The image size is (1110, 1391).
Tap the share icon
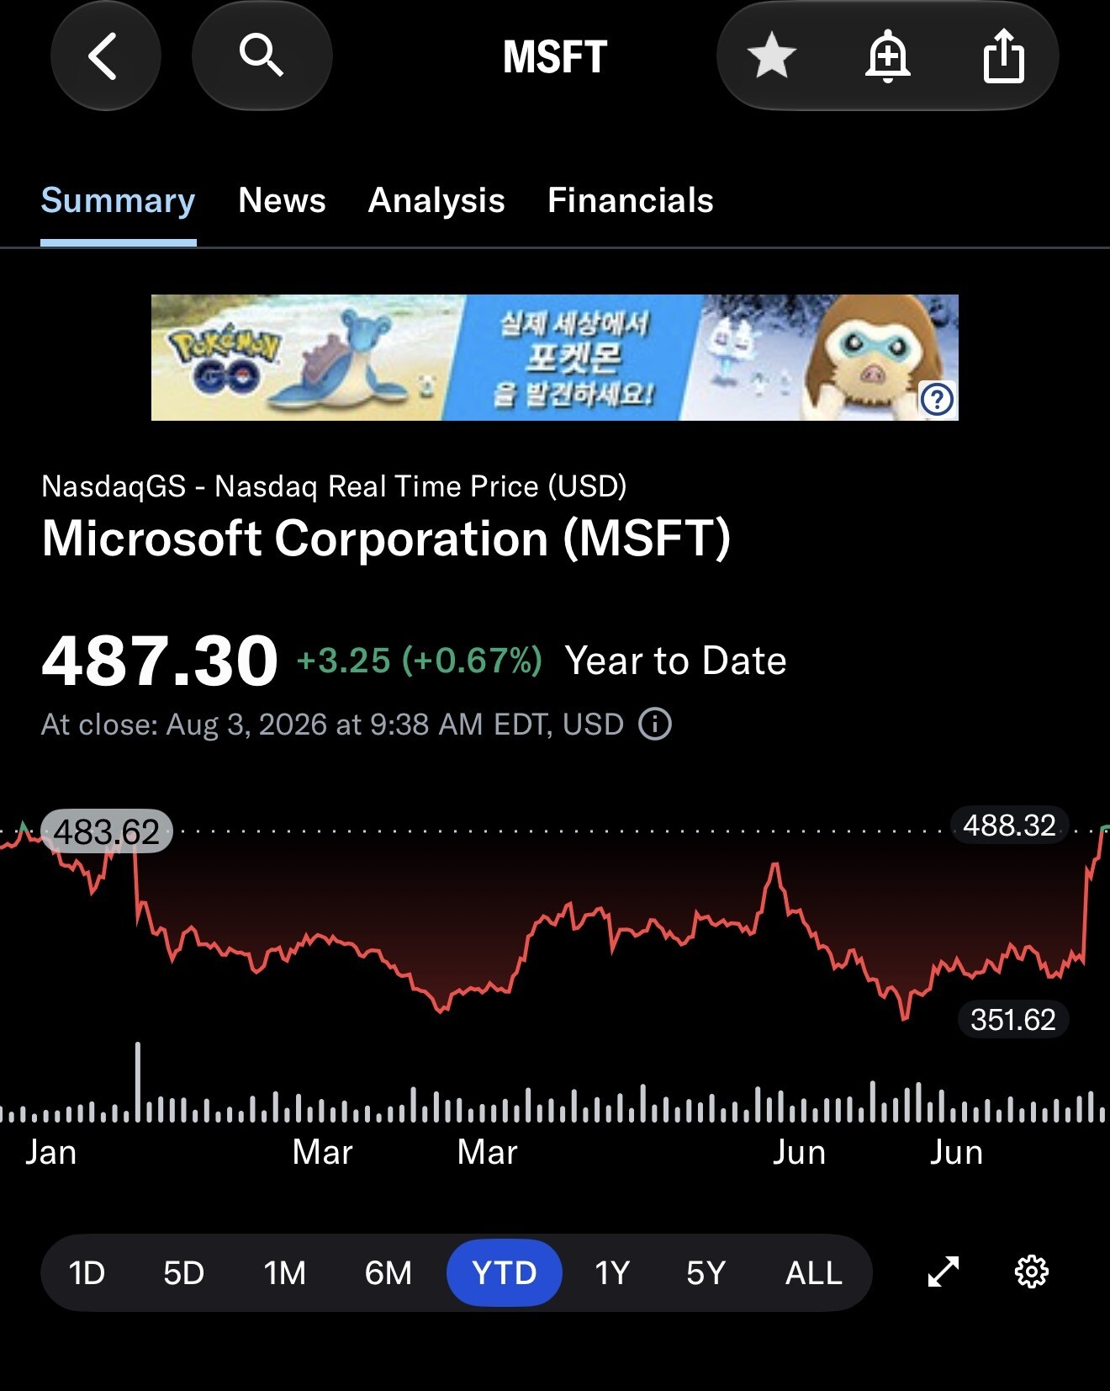(1003, 56)
